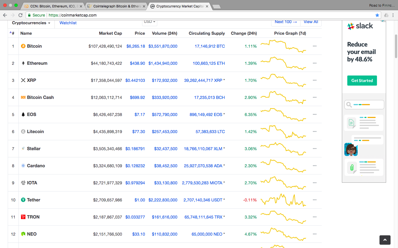
Task: Open more options menu for Bitcoin row
Action: (x=315, y=46)
